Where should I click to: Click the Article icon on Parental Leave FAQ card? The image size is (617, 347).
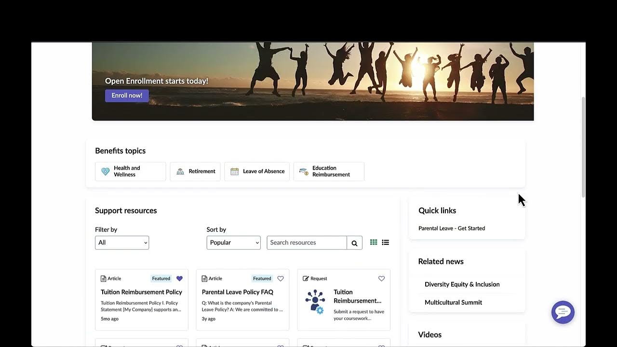[204, 278]
